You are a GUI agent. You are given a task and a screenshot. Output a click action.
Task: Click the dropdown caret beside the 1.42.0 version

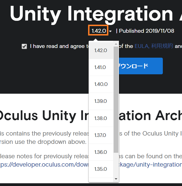(x=110, y=31)
